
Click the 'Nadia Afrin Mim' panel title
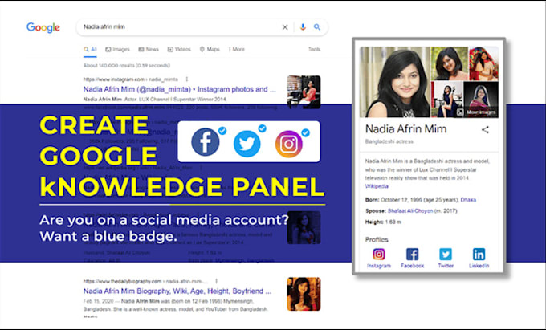coord(405,129)
